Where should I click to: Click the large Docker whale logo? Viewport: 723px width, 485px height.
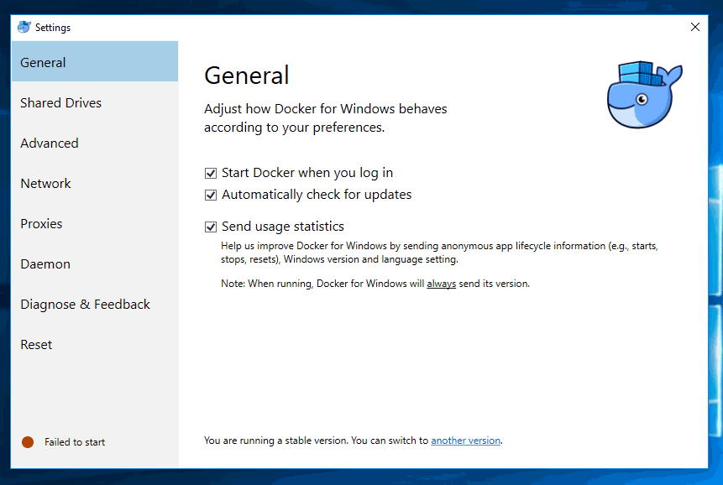click(644, 95)
